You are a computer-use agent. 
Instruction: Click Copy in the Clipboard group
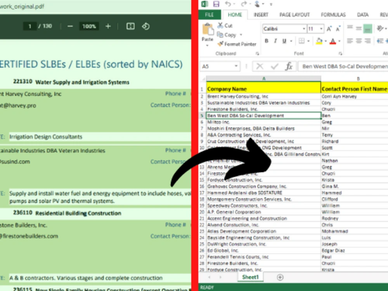coord(227,35)
